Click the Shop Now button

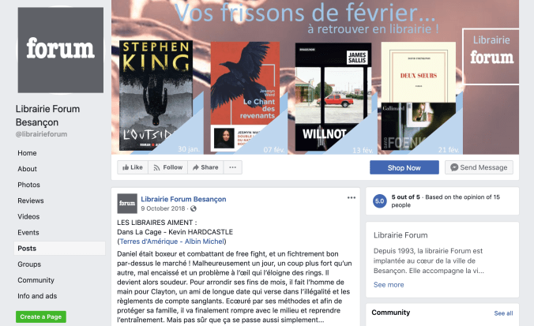tap(404, 167)
